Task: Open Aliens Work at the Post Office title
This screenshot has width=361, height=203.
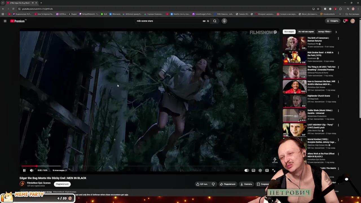Action: coord(321,155)
